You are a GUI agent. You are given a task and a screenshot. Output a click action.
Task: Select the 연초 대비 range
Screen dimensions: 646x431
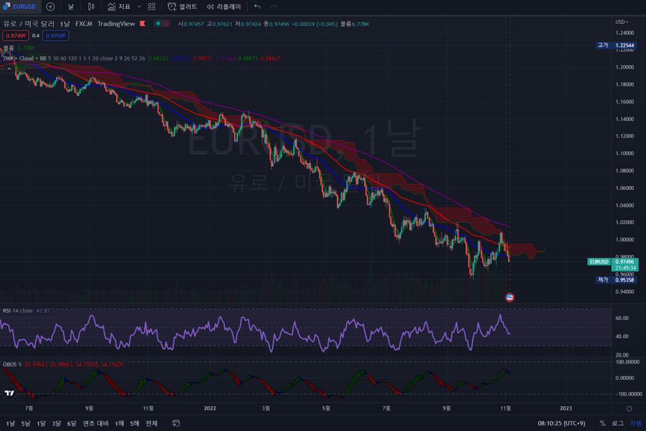[x=95, y=423]
